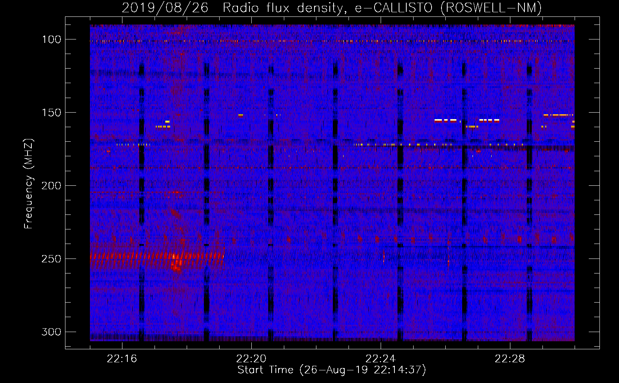Image resolution: width=619 pixels, height=383 pixels.
Task: Click the 250 frequency tick label
Action: click(x=51, y=259)
